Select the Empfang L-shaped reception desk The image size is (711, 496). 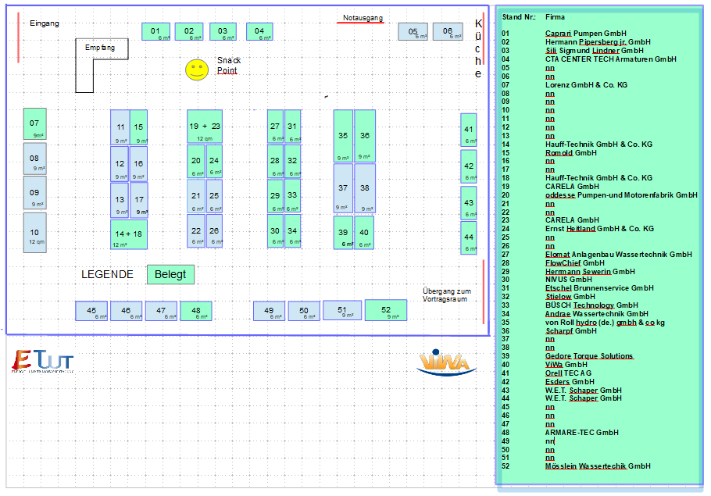coord(102,66)
